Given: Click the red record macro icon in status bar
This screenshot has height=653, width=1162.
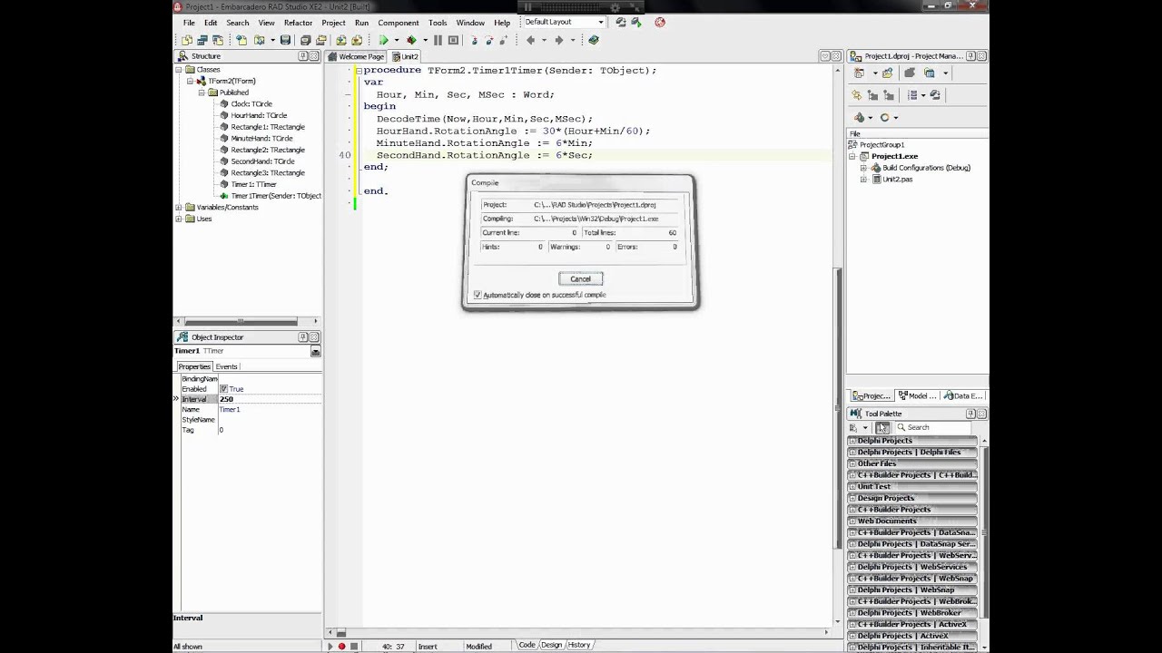Looking at the screenshot, I should pos(341,646).
